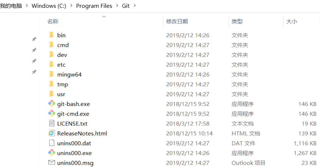Go to Program Files in breadcrumb

(x=94, y=6)
